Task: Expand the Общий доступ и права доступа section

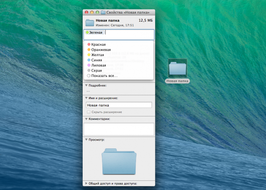Action: pyautogui.click(x=86, y=183)
